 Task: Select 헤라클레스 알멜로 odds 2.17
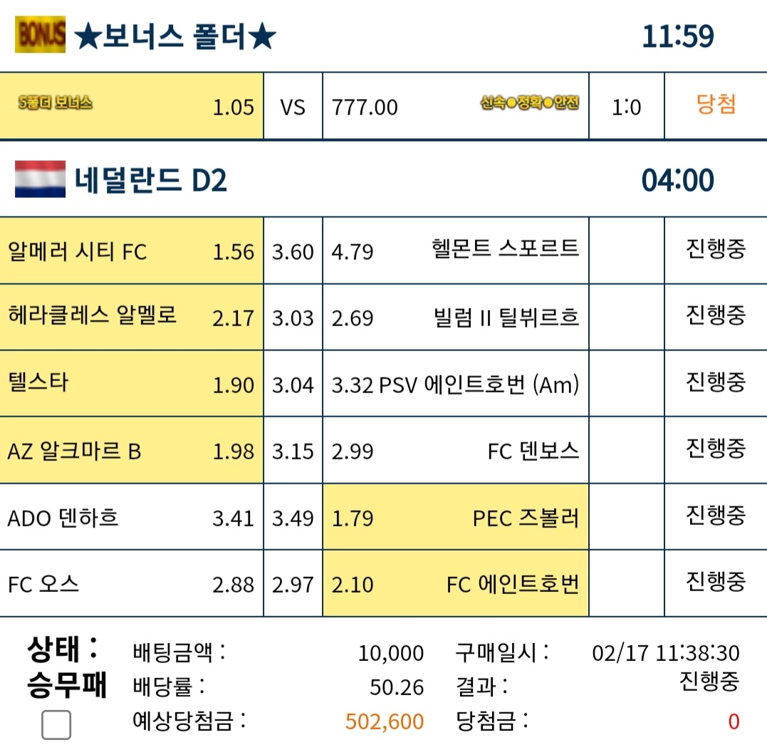[132, 318]
